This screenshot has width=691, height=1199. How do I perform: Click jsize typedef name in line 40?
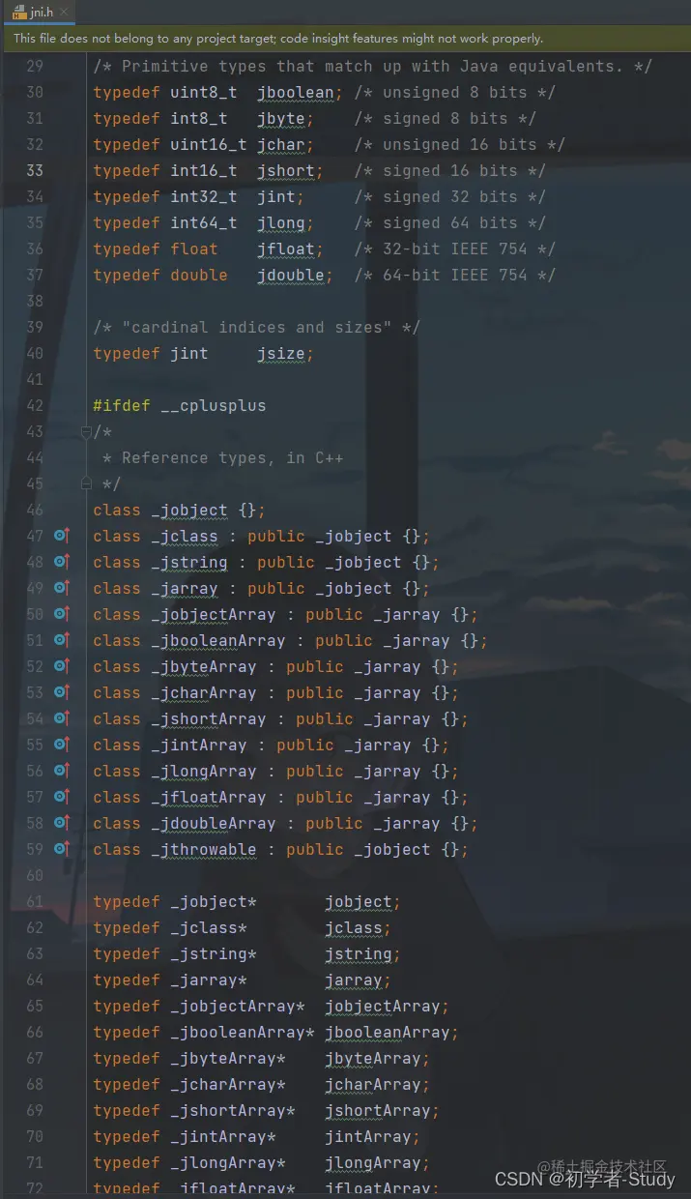[281, 354]
